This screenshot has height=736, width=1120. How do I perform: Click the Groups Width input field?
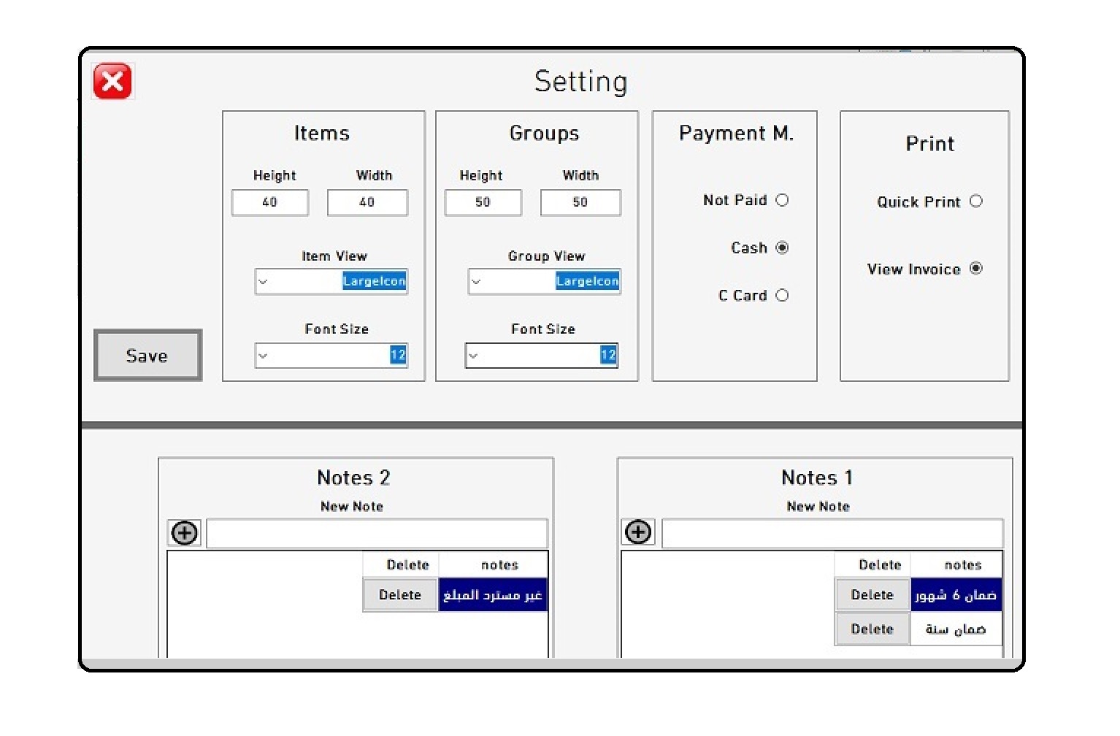(x=580, y=202)
